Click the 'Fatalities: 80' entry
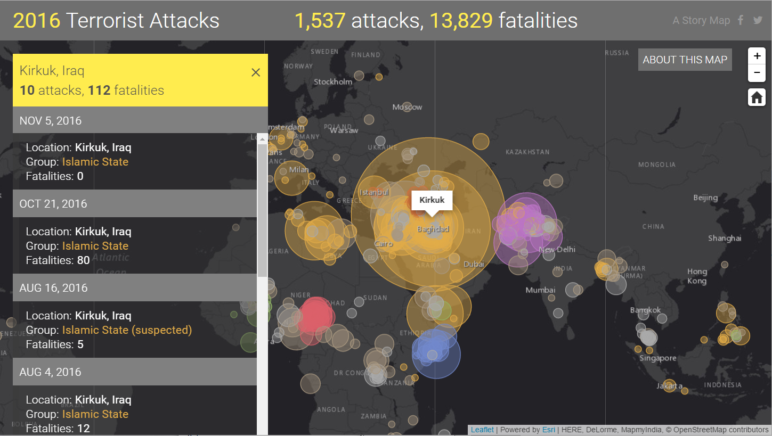The height and width of the screenshot is (436, 772). tap(58, 260)
